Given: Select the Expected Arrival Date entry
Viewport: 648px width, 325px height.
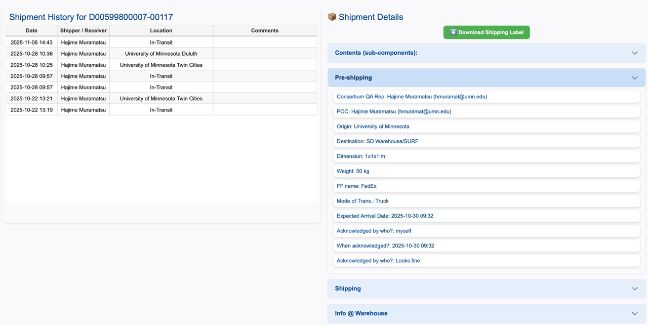Looking at the screenshot, I should 385,216.
